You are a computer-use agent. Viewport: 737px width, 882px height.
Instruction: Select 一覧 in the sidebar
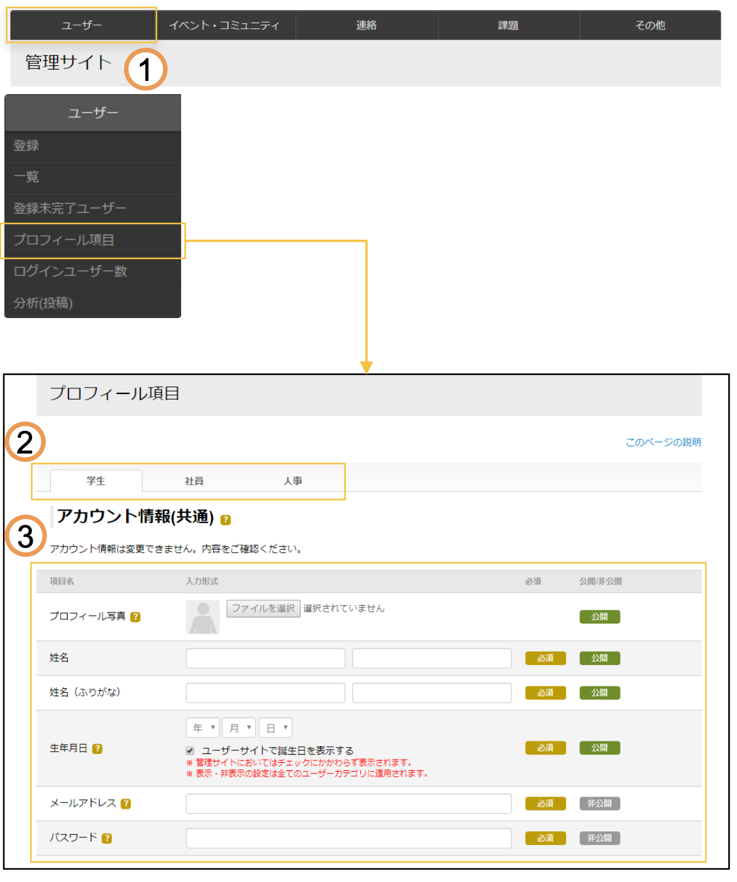[x=93, y=177]
